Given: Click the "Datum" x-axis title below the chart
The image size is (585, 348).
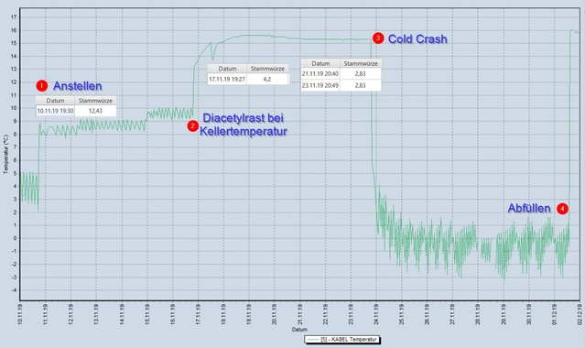Looking at the screenshot, I should (299, 330).
